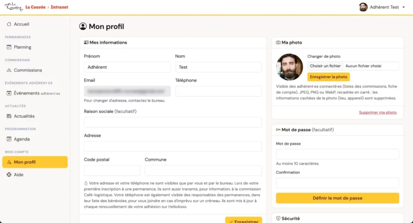Click the camera icon beside Ma photo
Screen dimensions: 413x223
coord(278,42)
